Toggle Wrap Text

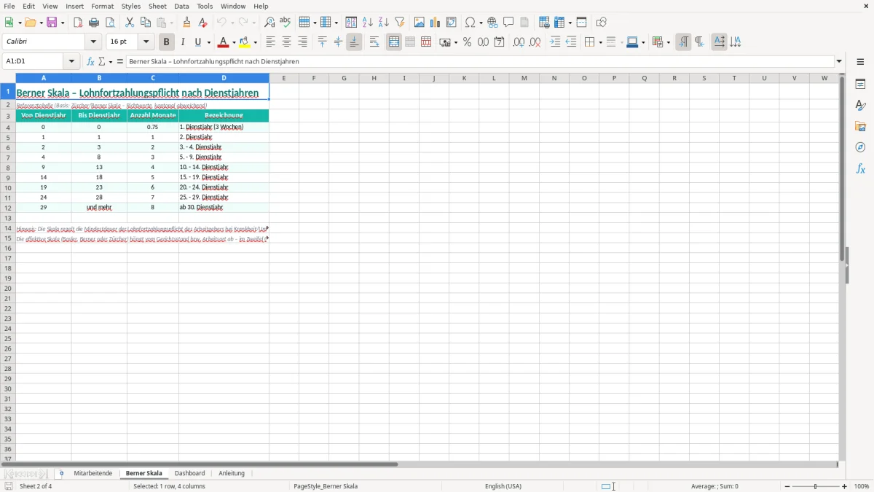pos(374,42)
